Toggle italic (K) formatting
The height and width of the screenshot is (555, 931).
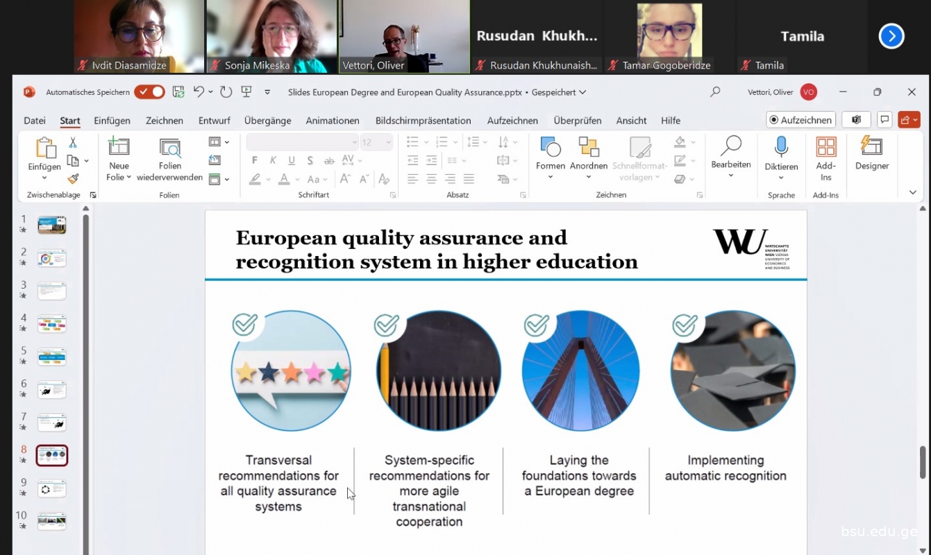273,161
